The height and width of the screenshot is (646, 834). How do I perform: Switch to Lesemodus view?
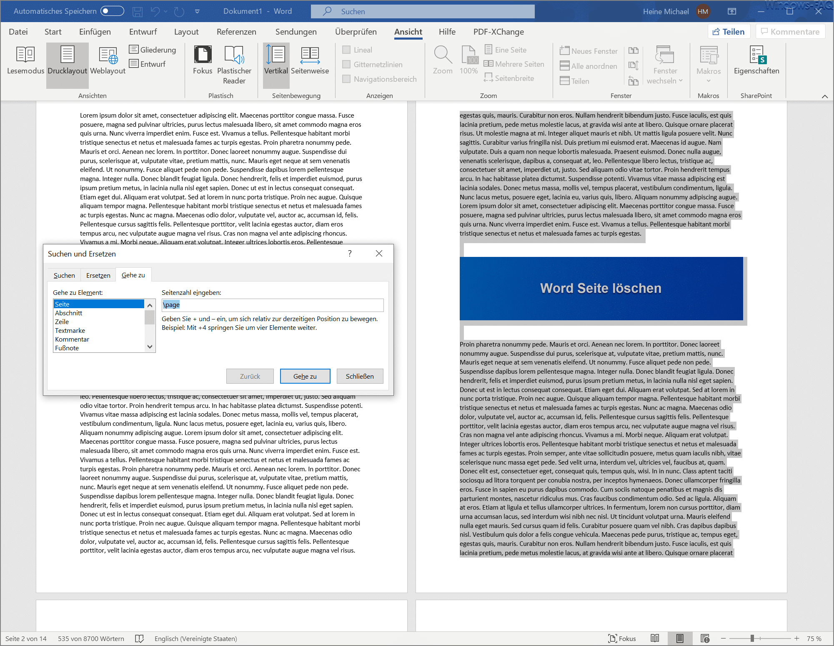(x=25, y=61)
